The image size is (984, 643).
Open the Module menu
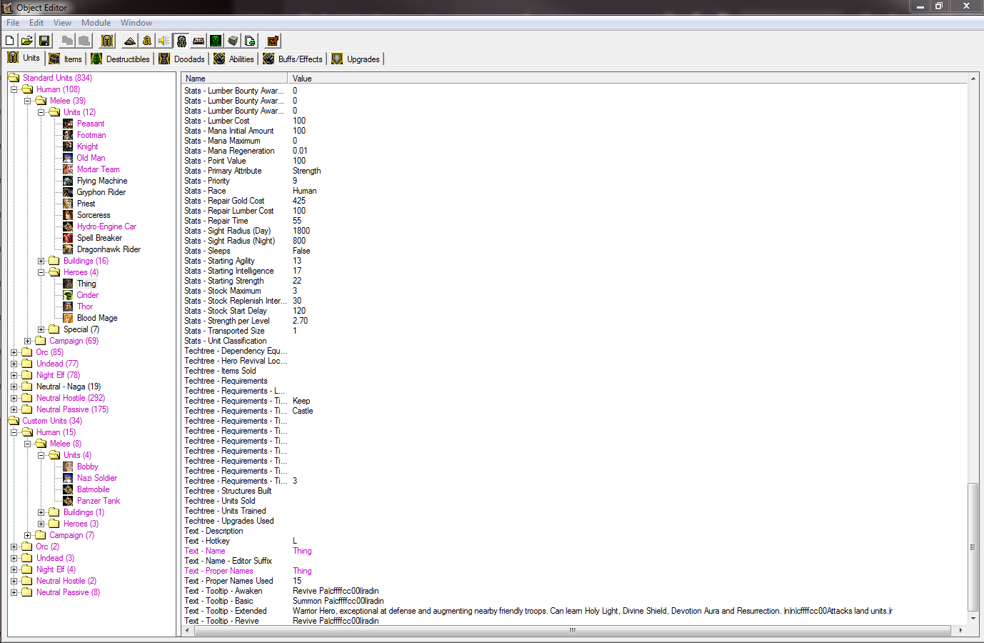click(x=96, y=23)
